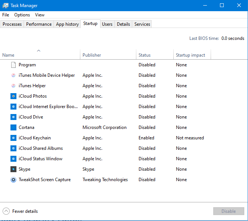Click the iCloud Shared Albums icon
This screenshot has width=248, height=221.
pos(13,148)
